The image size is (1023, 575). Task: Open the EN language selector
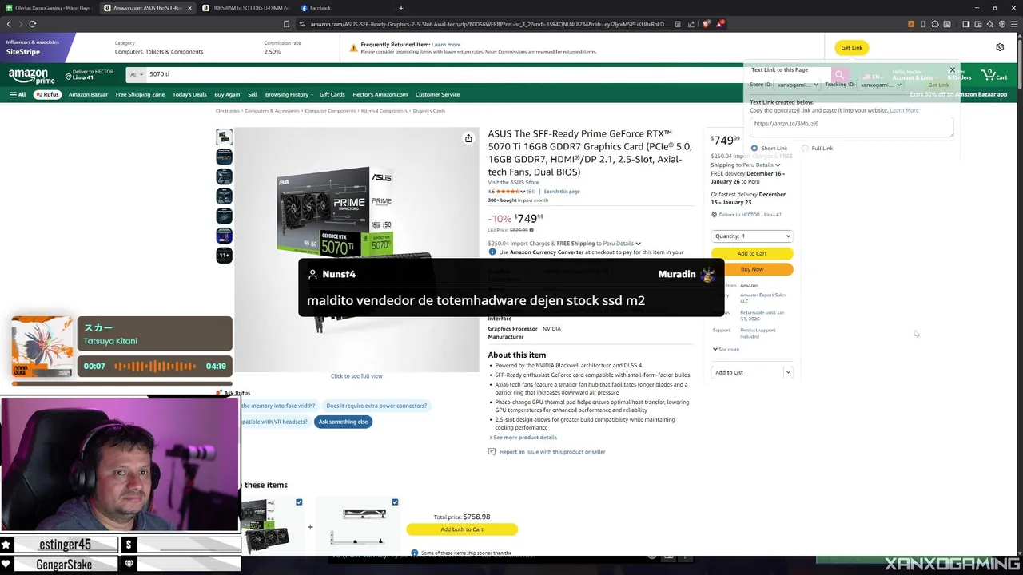point(874,77)
